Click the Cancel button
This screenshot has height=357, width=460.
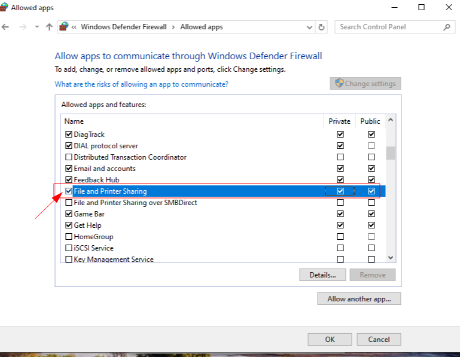pos(379,340)
